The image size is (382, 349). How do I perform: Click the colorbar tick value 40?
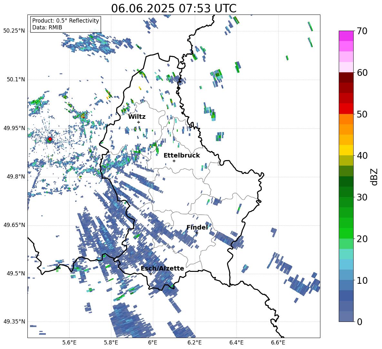tap(362, 156)
